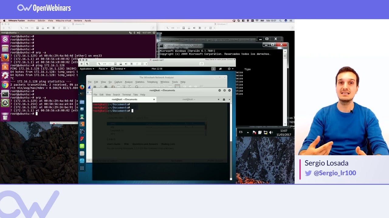Viewport: 389px width, 218px height.
Task: Click the Windows taskbar volume icon
Action: point(271,132)
